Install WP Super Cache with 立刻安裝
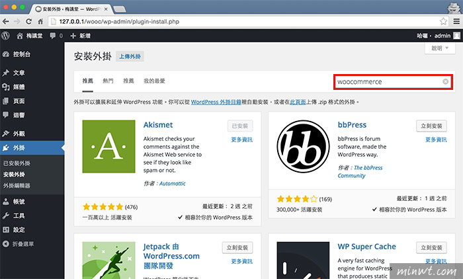463x279 pixels. (x=431, y=248)
